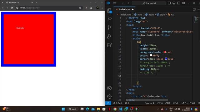Image resolution: width=200 pixels, height=112 pixels.
Task: Open Customize Layout options
Action: 183,3
